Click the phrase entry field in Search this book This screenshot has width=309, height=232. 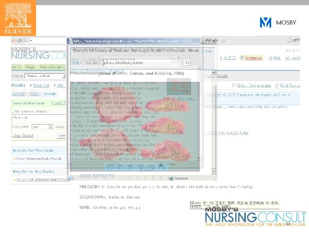pos(39,118)
